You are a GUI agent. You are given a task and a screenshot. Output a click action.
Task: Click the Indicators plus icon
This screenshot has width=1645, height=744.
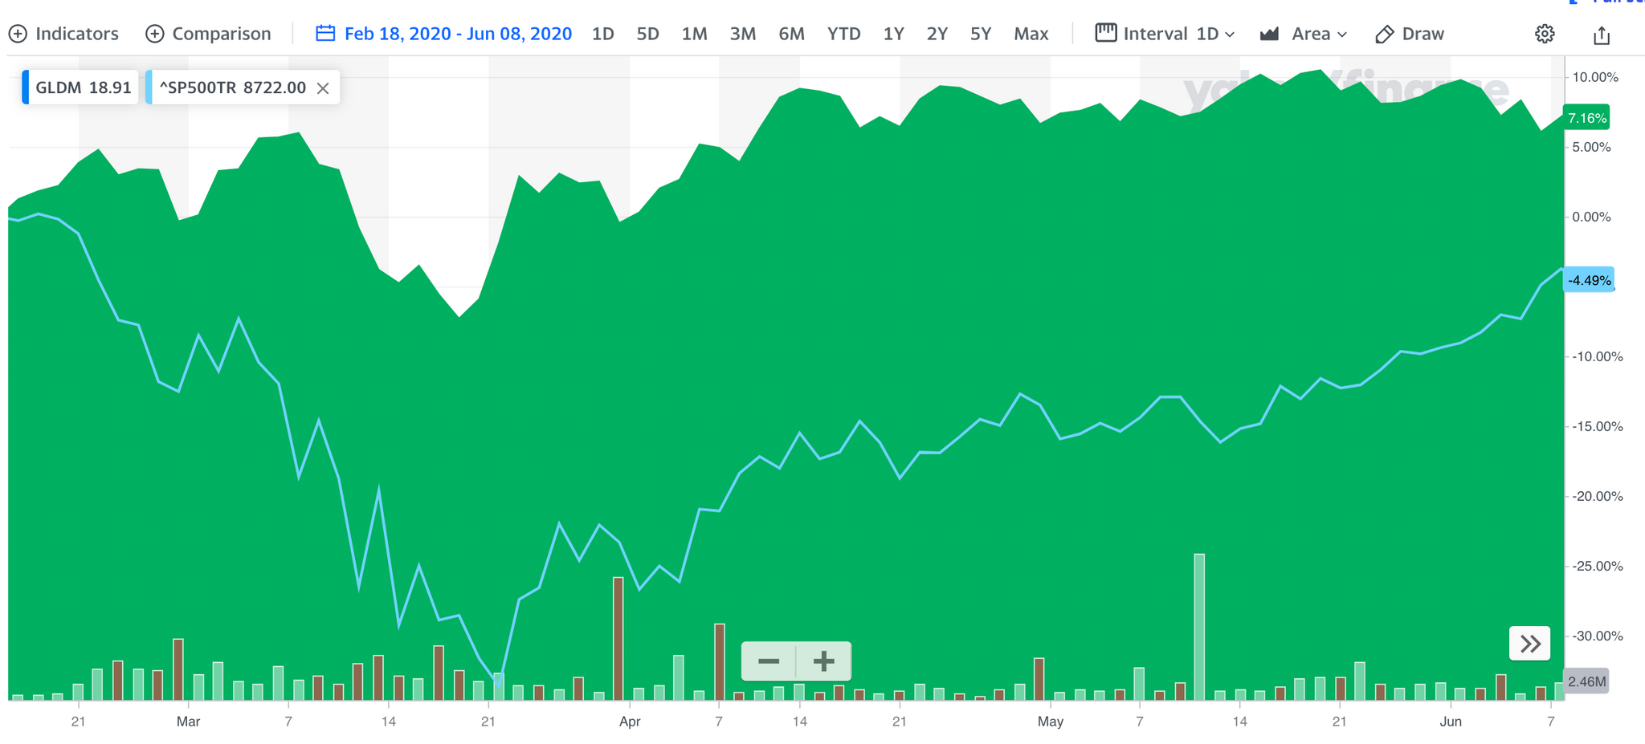coord(18,34)
